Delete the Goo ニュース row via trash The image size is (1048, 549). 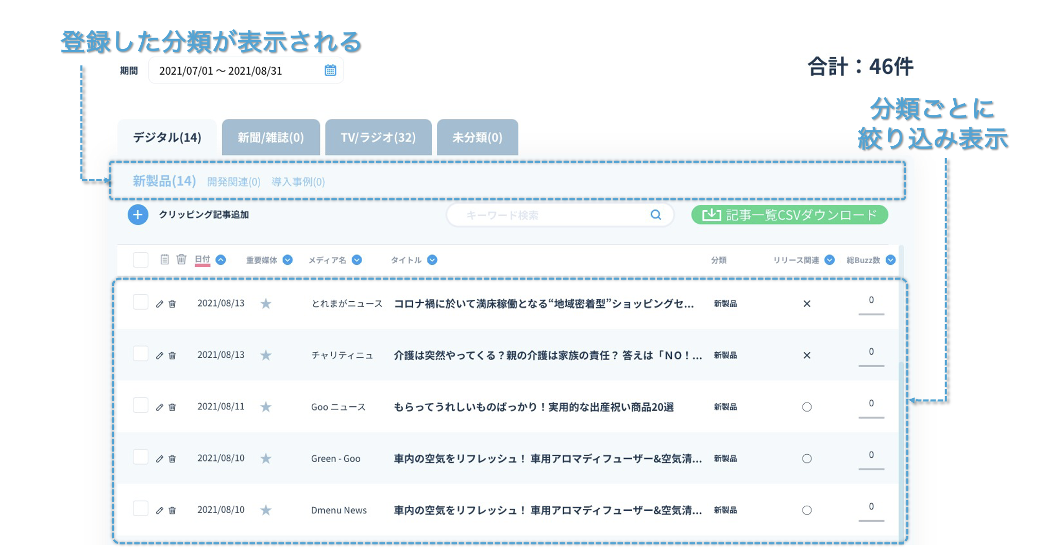point(173,407)
